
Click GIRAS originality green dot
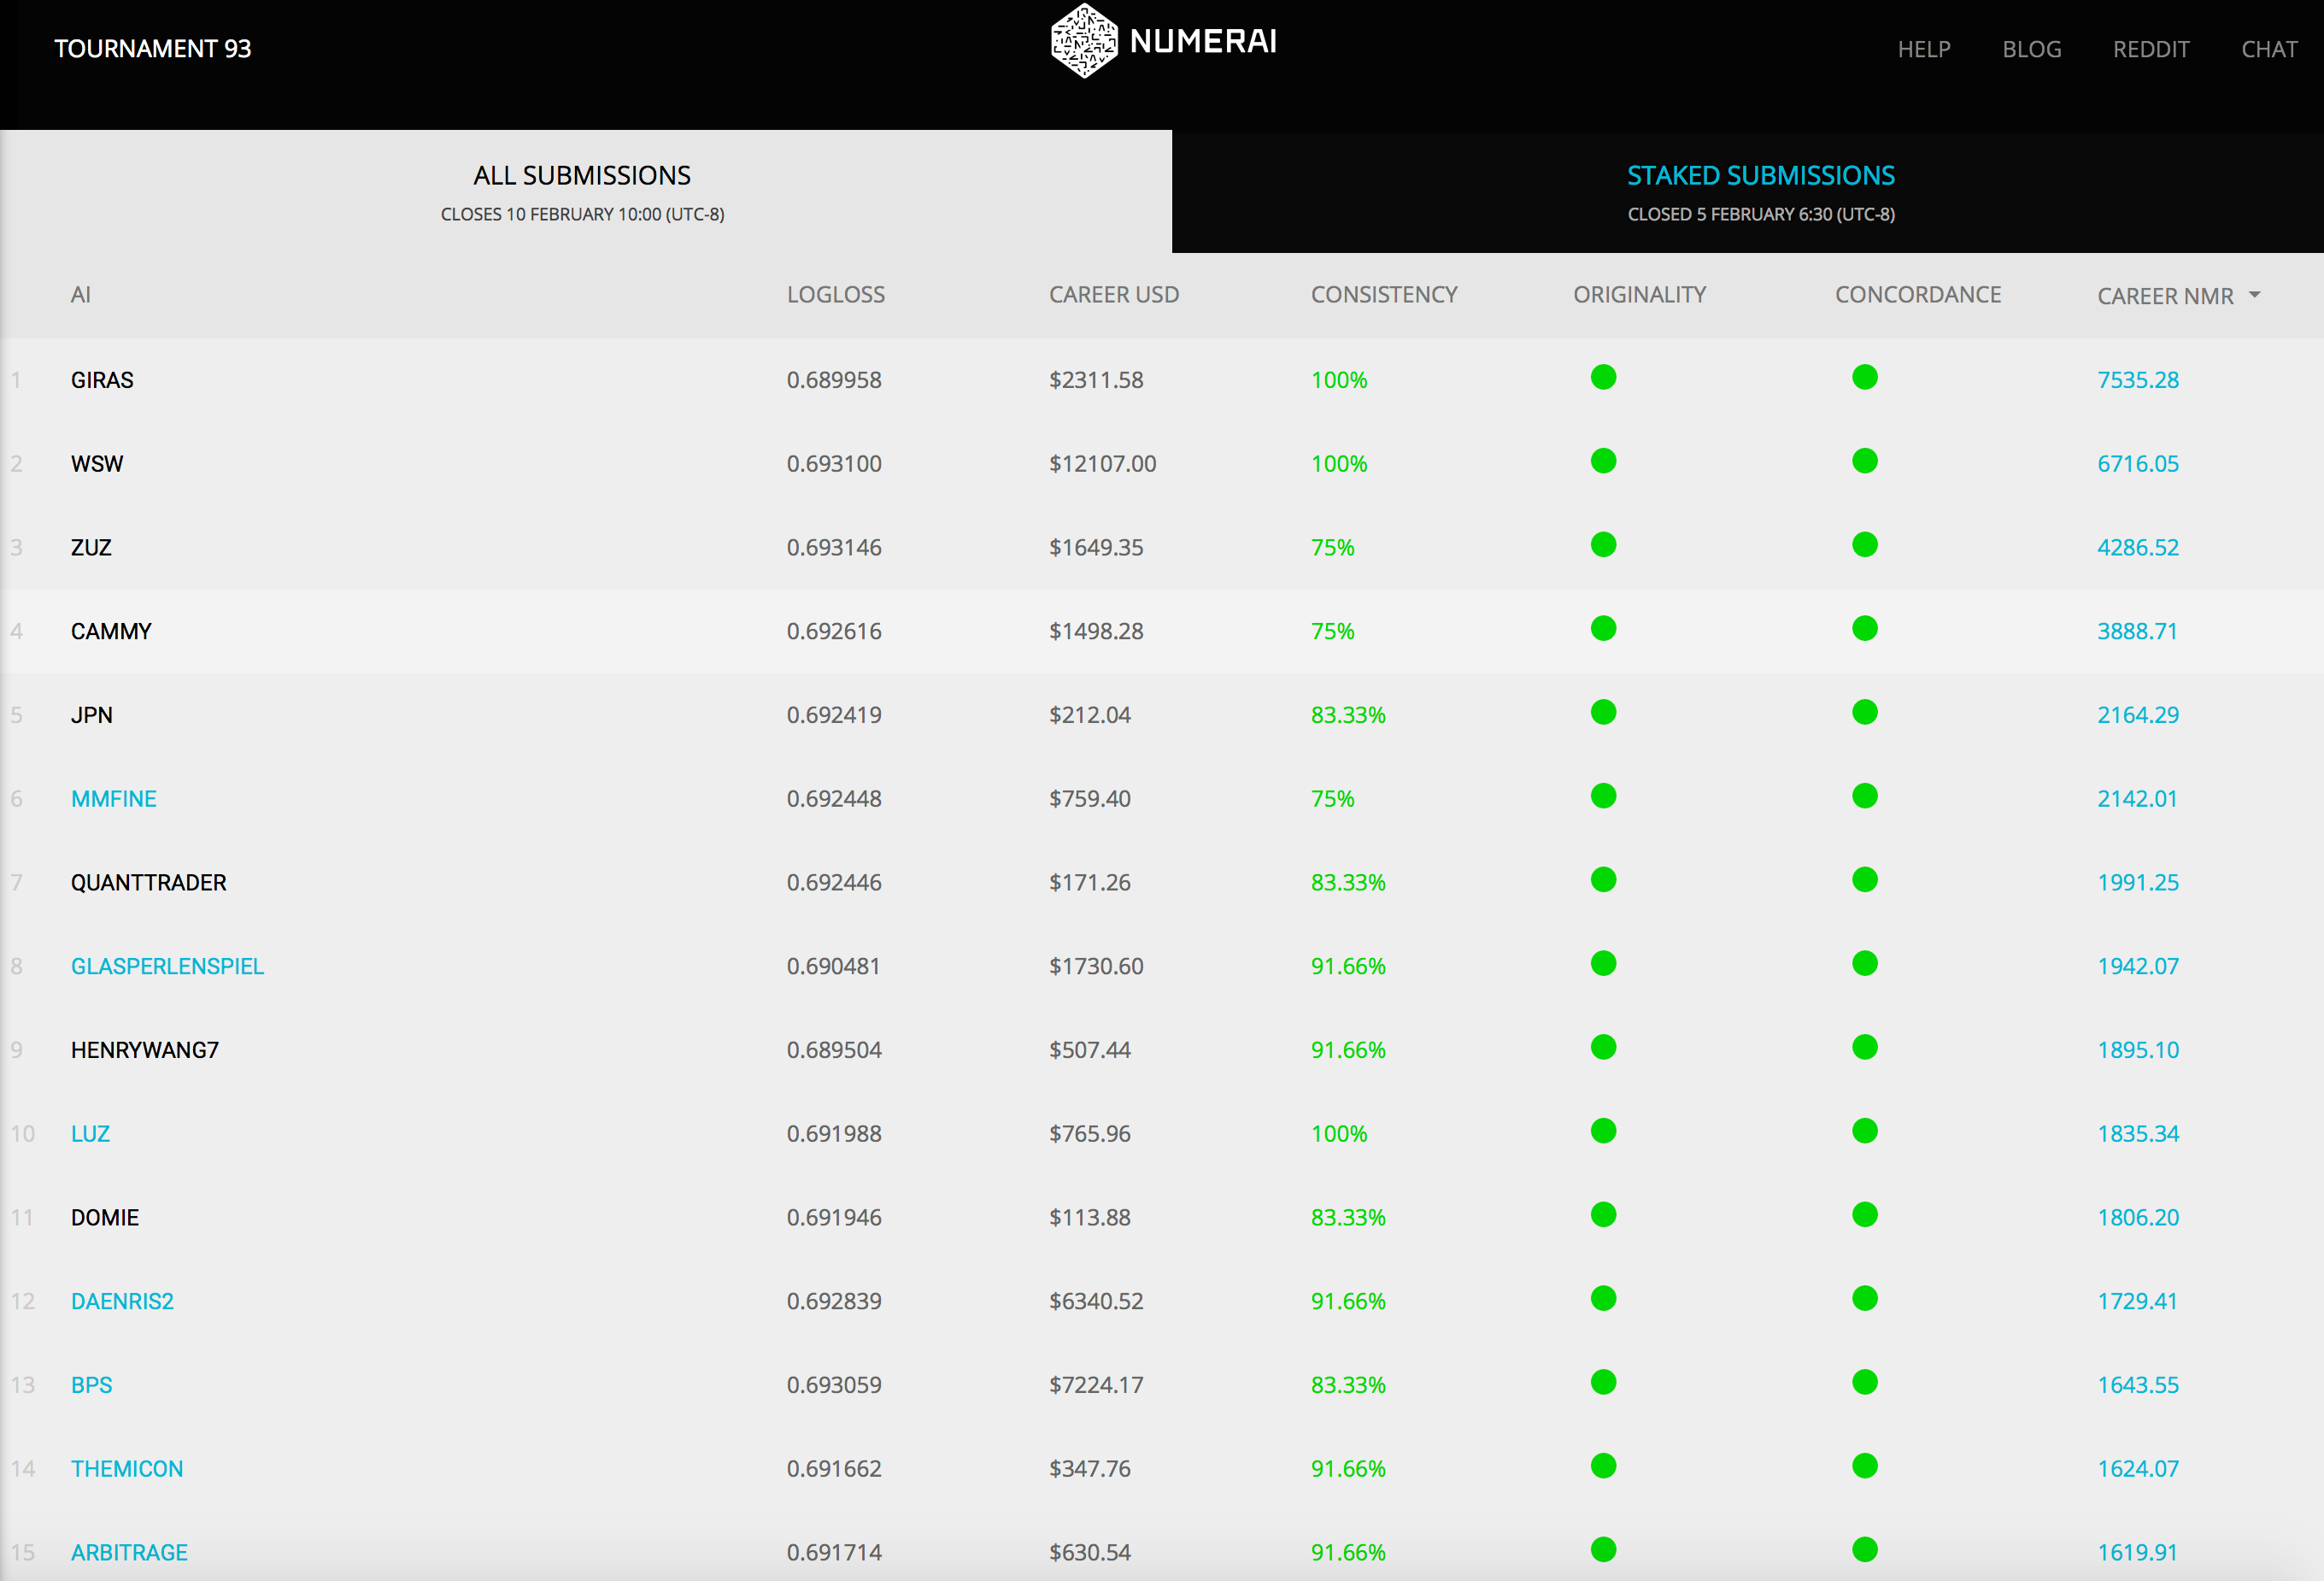tap(1603, 377)
